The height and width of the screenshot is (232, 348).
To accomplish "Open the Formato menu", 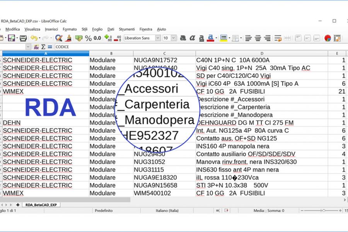I will click(x=70, y=29).
